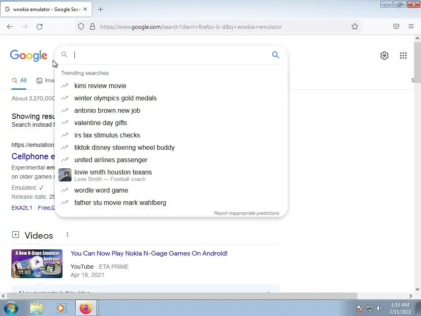
Task: Open the Cellphone emulation result link
Action: tap(33, 156)
